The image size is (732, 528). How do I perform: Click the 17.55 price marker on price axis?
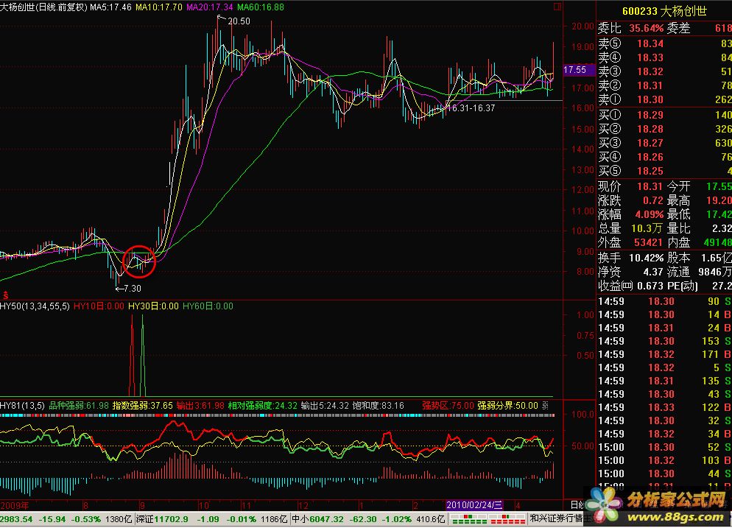[x=578, y=69]
